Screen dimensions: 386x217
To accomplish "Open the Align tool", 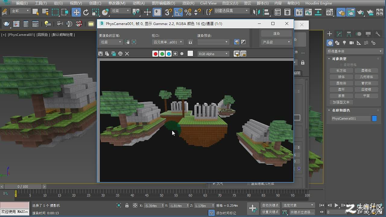I will click(x=266, y=12).
